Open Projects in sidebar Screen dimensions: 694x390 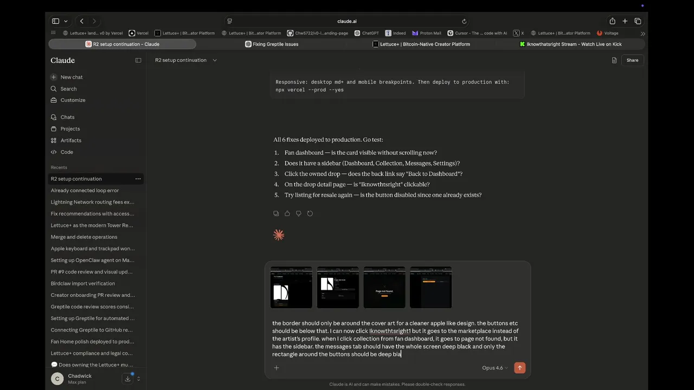click(65, 129)
